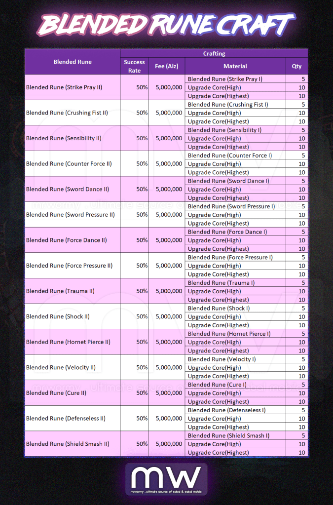Screen dimensions: 333x505
Task: Select the Blended Rune (Sword Dance I) material
Action: [x=228, y=181]
